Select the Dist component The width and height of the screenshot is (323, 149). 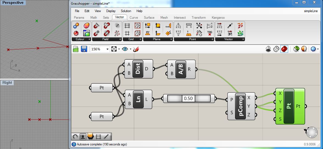pyautogui.click(x=139, y=69)
